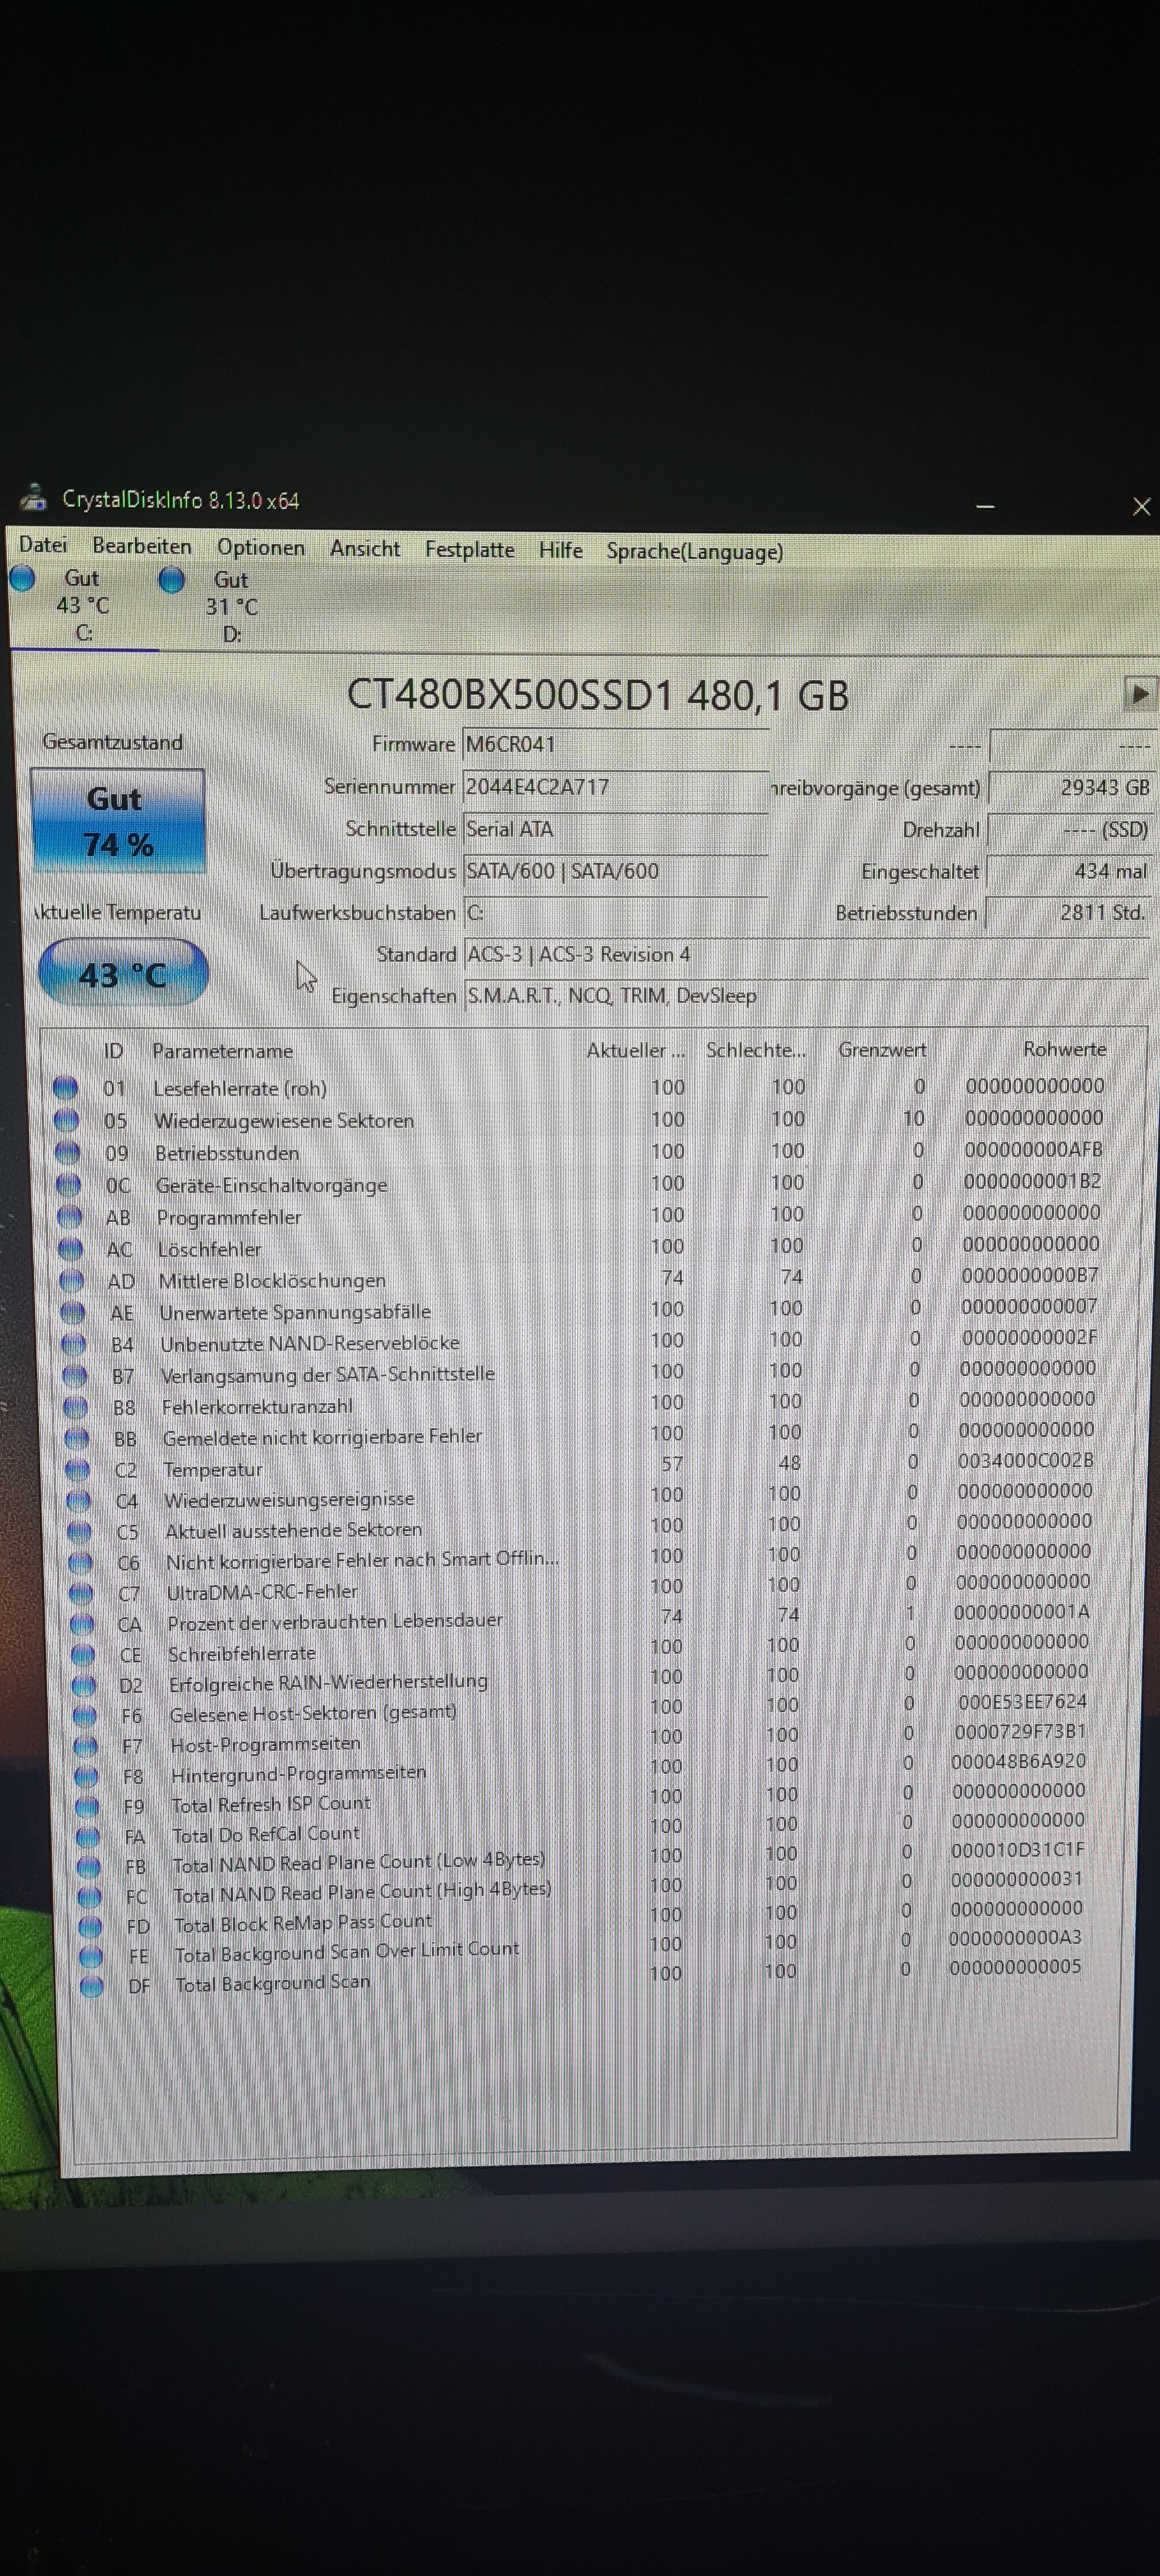Viewport: 1160px width, 2576px height.
Task: Click the Übertragungsmodus SATA/600 field
Action: coord(615,870)
